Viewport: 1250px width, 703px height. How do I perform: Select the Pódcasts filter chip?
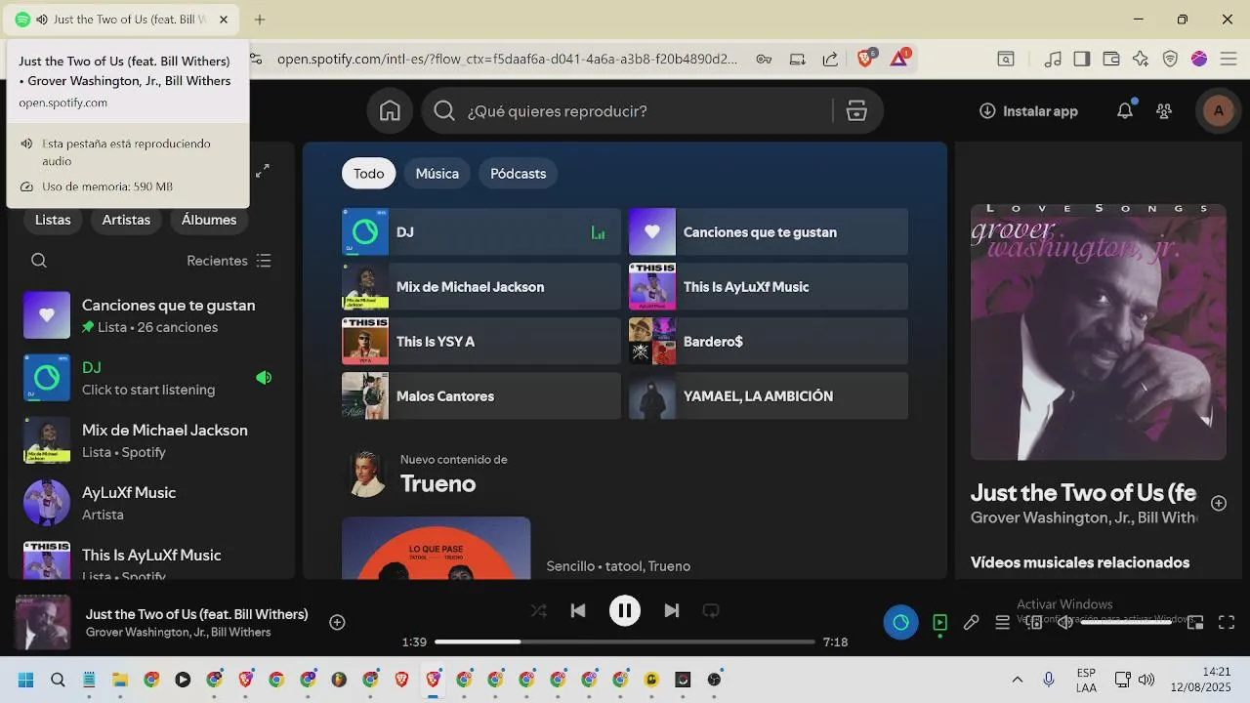click(519, 173)
